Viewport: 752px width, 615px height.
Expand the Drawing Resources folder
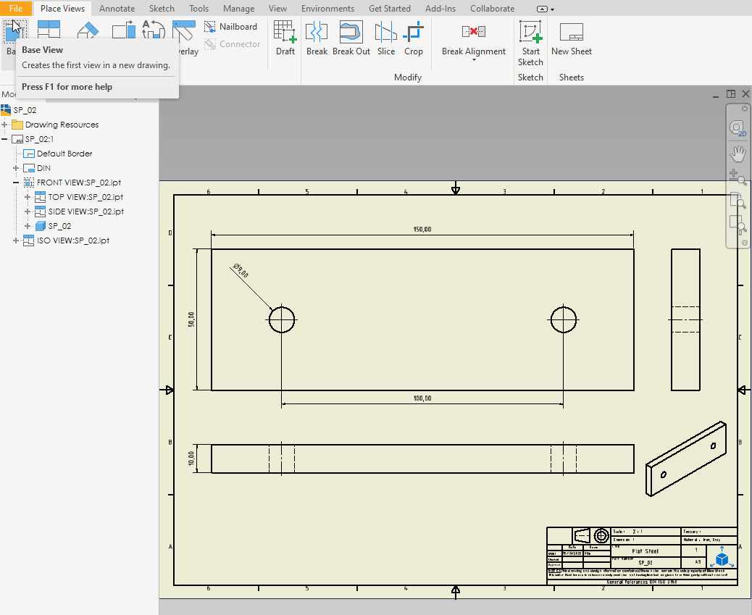coord(5,125)
